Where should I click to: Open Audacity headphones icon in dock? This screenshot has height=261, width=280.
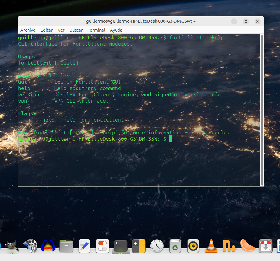pos(48,246)
